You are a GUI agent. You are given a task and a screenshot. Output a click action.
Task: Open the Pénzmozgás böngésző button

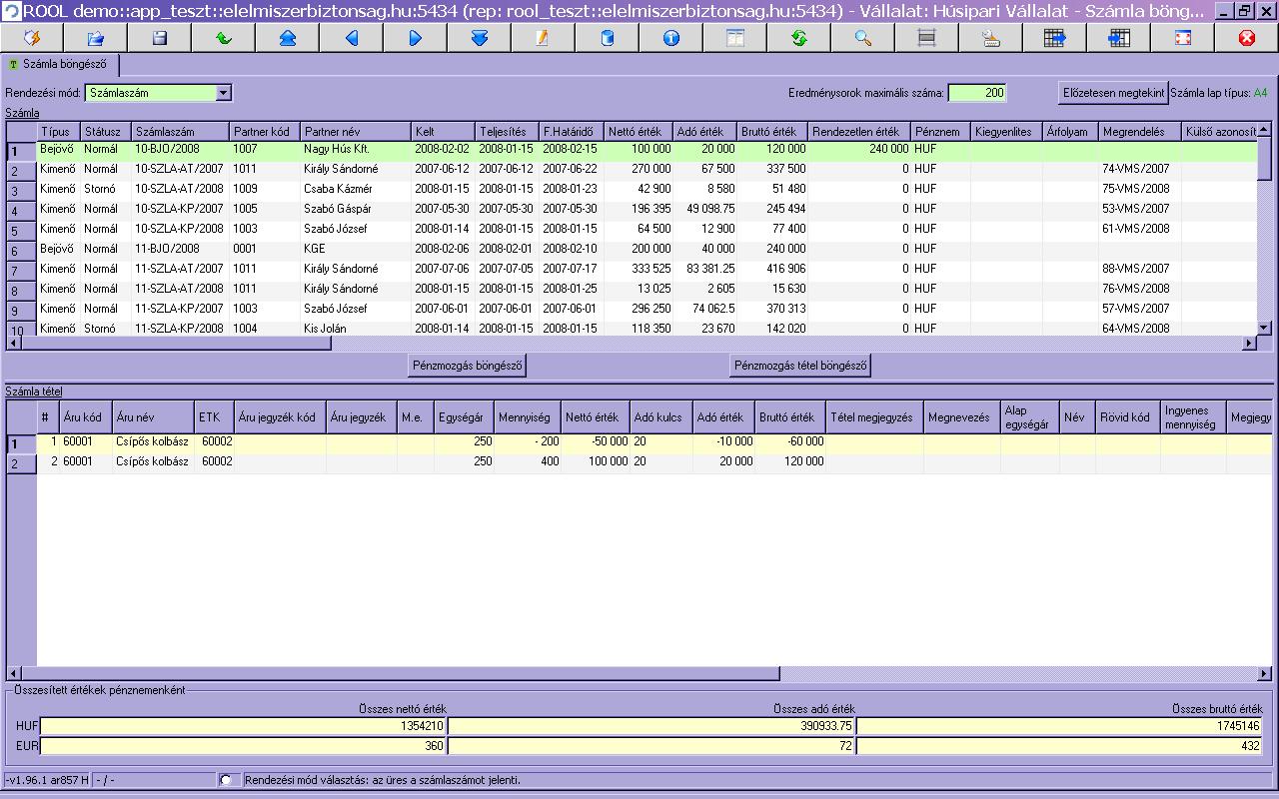pos(468,366)
